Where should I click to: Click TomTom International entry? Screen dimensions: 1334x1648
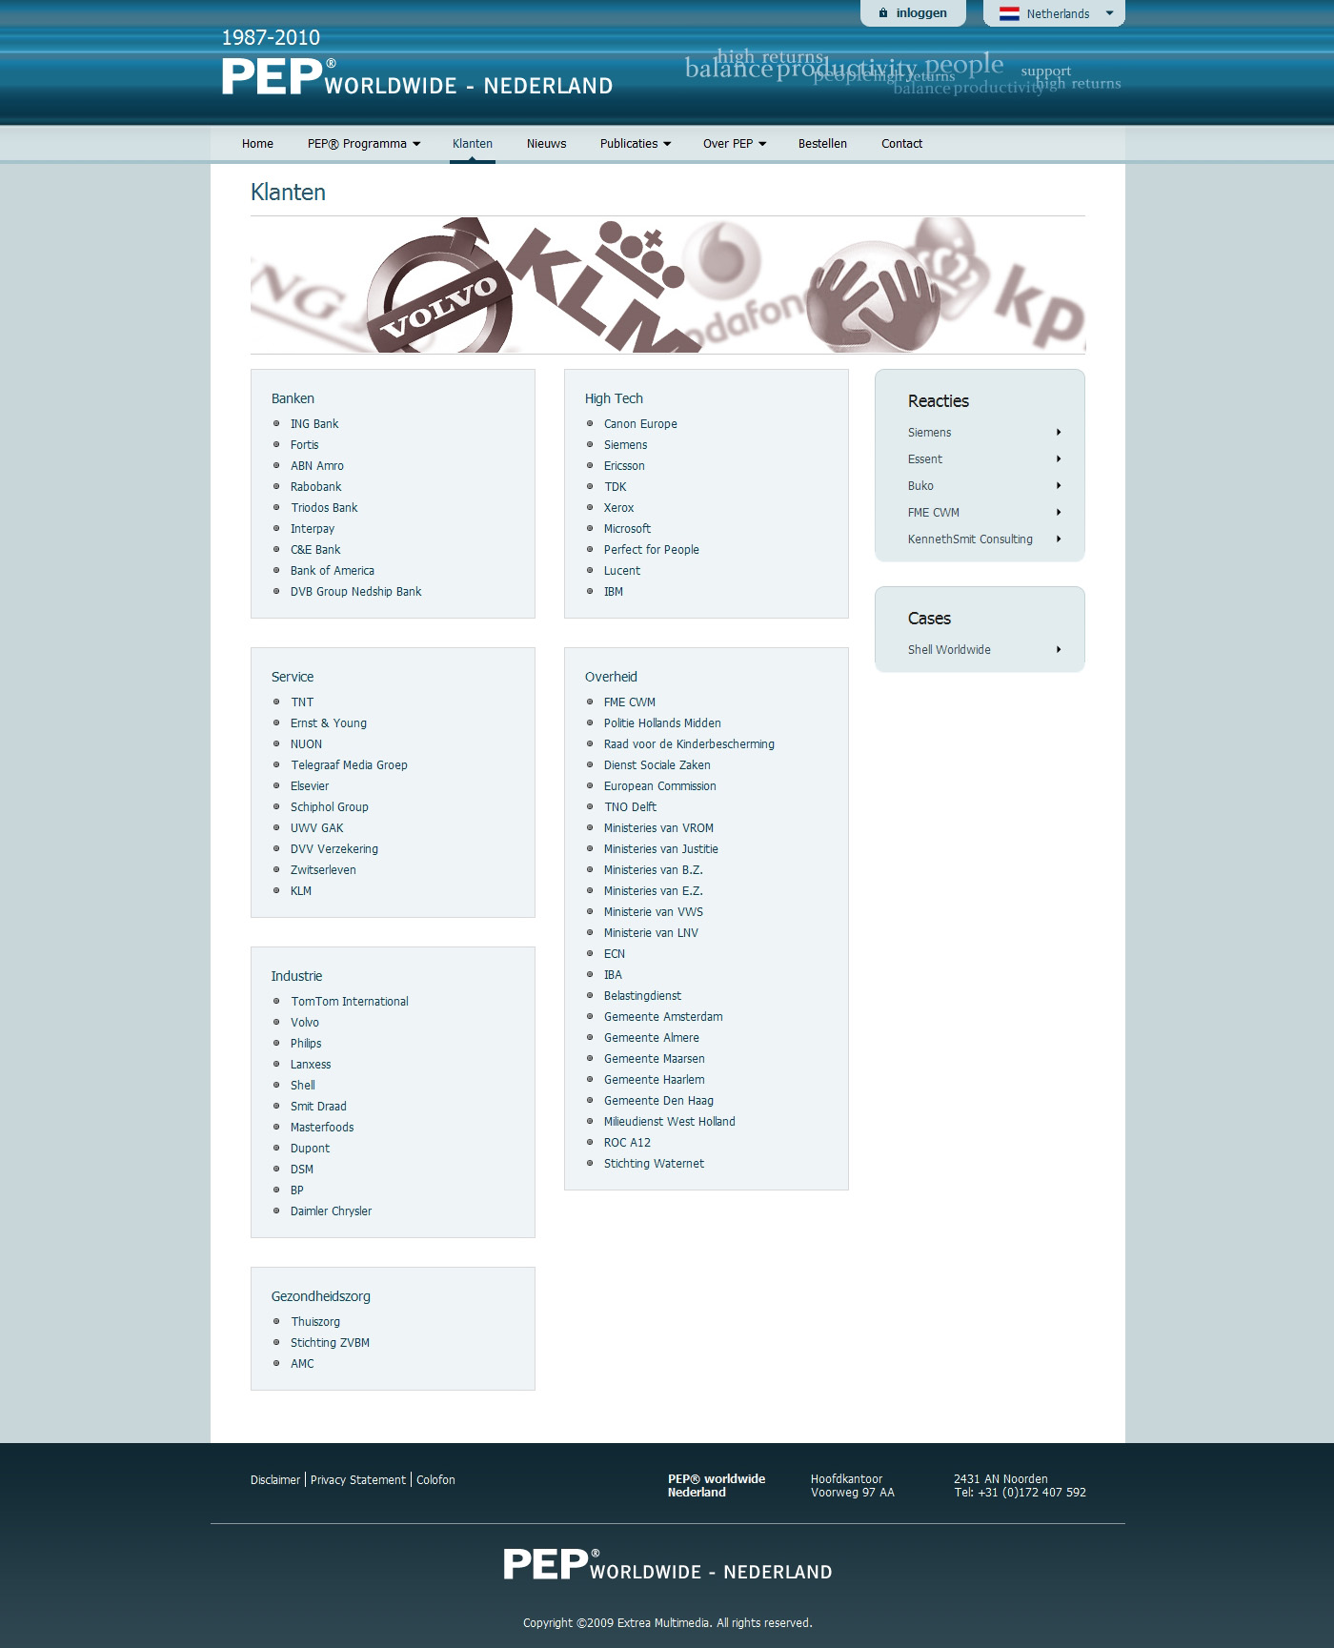click(x=350, y=1002)
